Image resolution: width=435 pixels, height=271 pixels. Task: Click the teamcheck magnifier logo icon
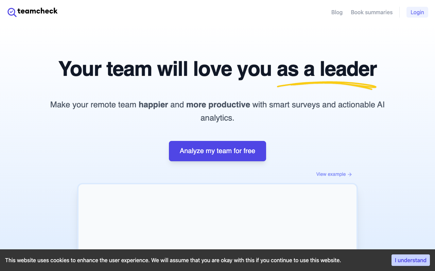click(12, 12)
